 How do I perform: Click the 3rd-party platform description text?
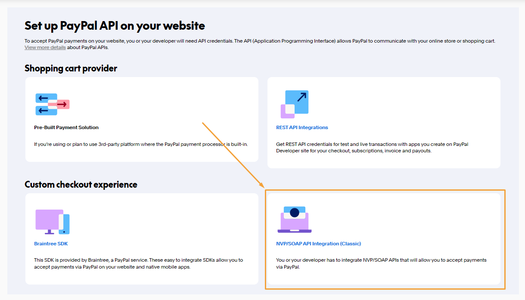141,144
